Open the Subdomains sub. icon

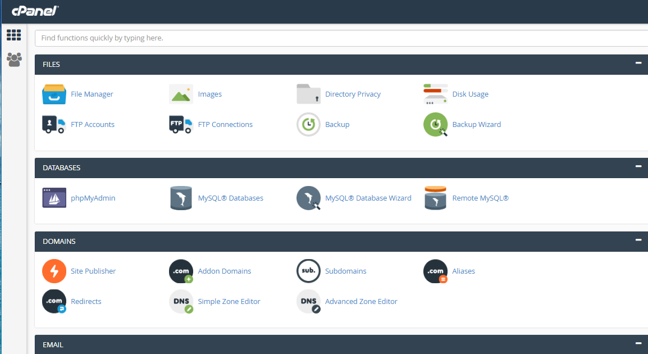pos(308,271)
